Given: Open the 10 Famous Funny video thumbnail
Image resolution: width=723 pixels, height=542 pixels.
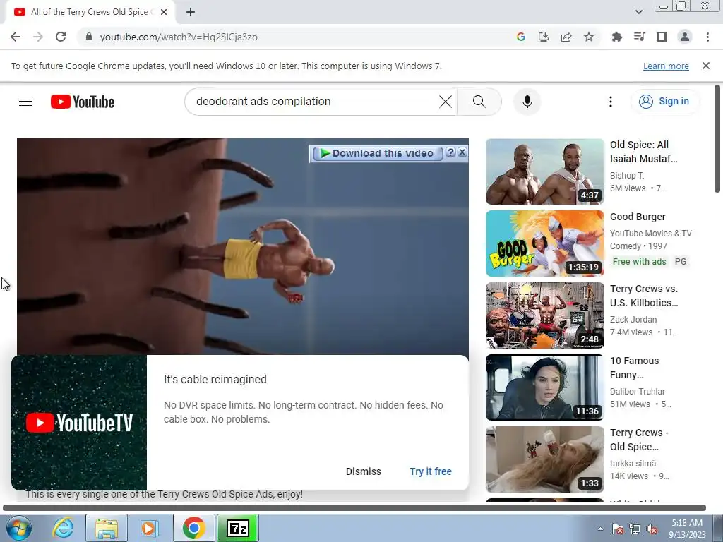Looking at the screenshot, I should (544, 387).
